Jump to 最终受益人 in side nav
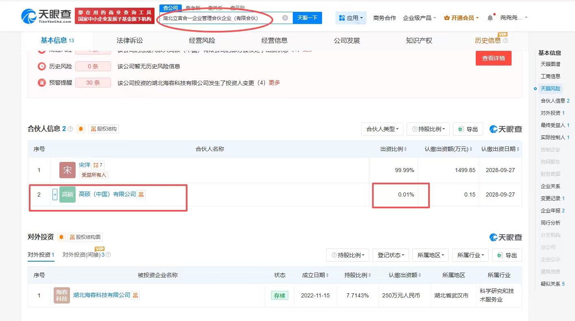 coord(555,125)
